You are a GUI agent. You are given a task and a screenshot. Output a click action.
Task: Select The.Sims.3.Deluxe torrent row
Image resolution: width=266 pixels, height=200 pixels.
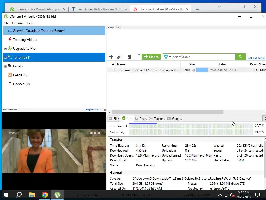pyautogui.click(x=187, y=70)
